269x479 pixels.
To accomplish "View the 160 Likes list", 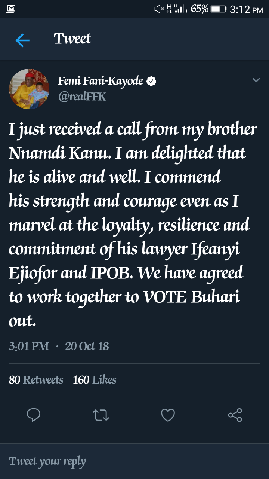I will tap(95, 380).
